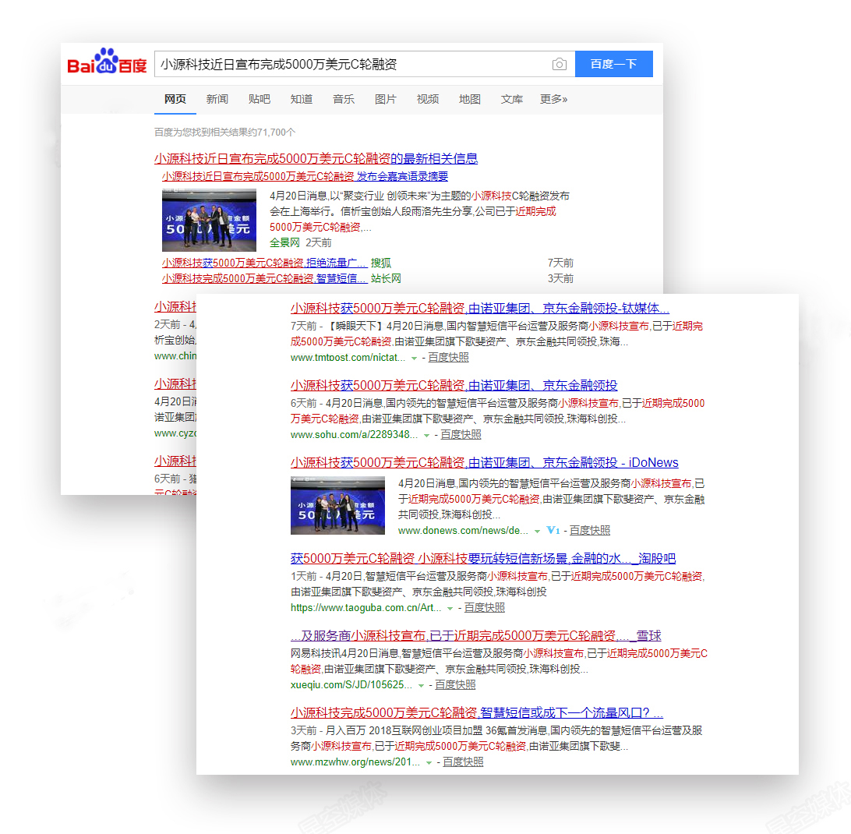Open the result title ending with 雪球
The height and width of the screenshot is (834, 851).
[476, 635]
